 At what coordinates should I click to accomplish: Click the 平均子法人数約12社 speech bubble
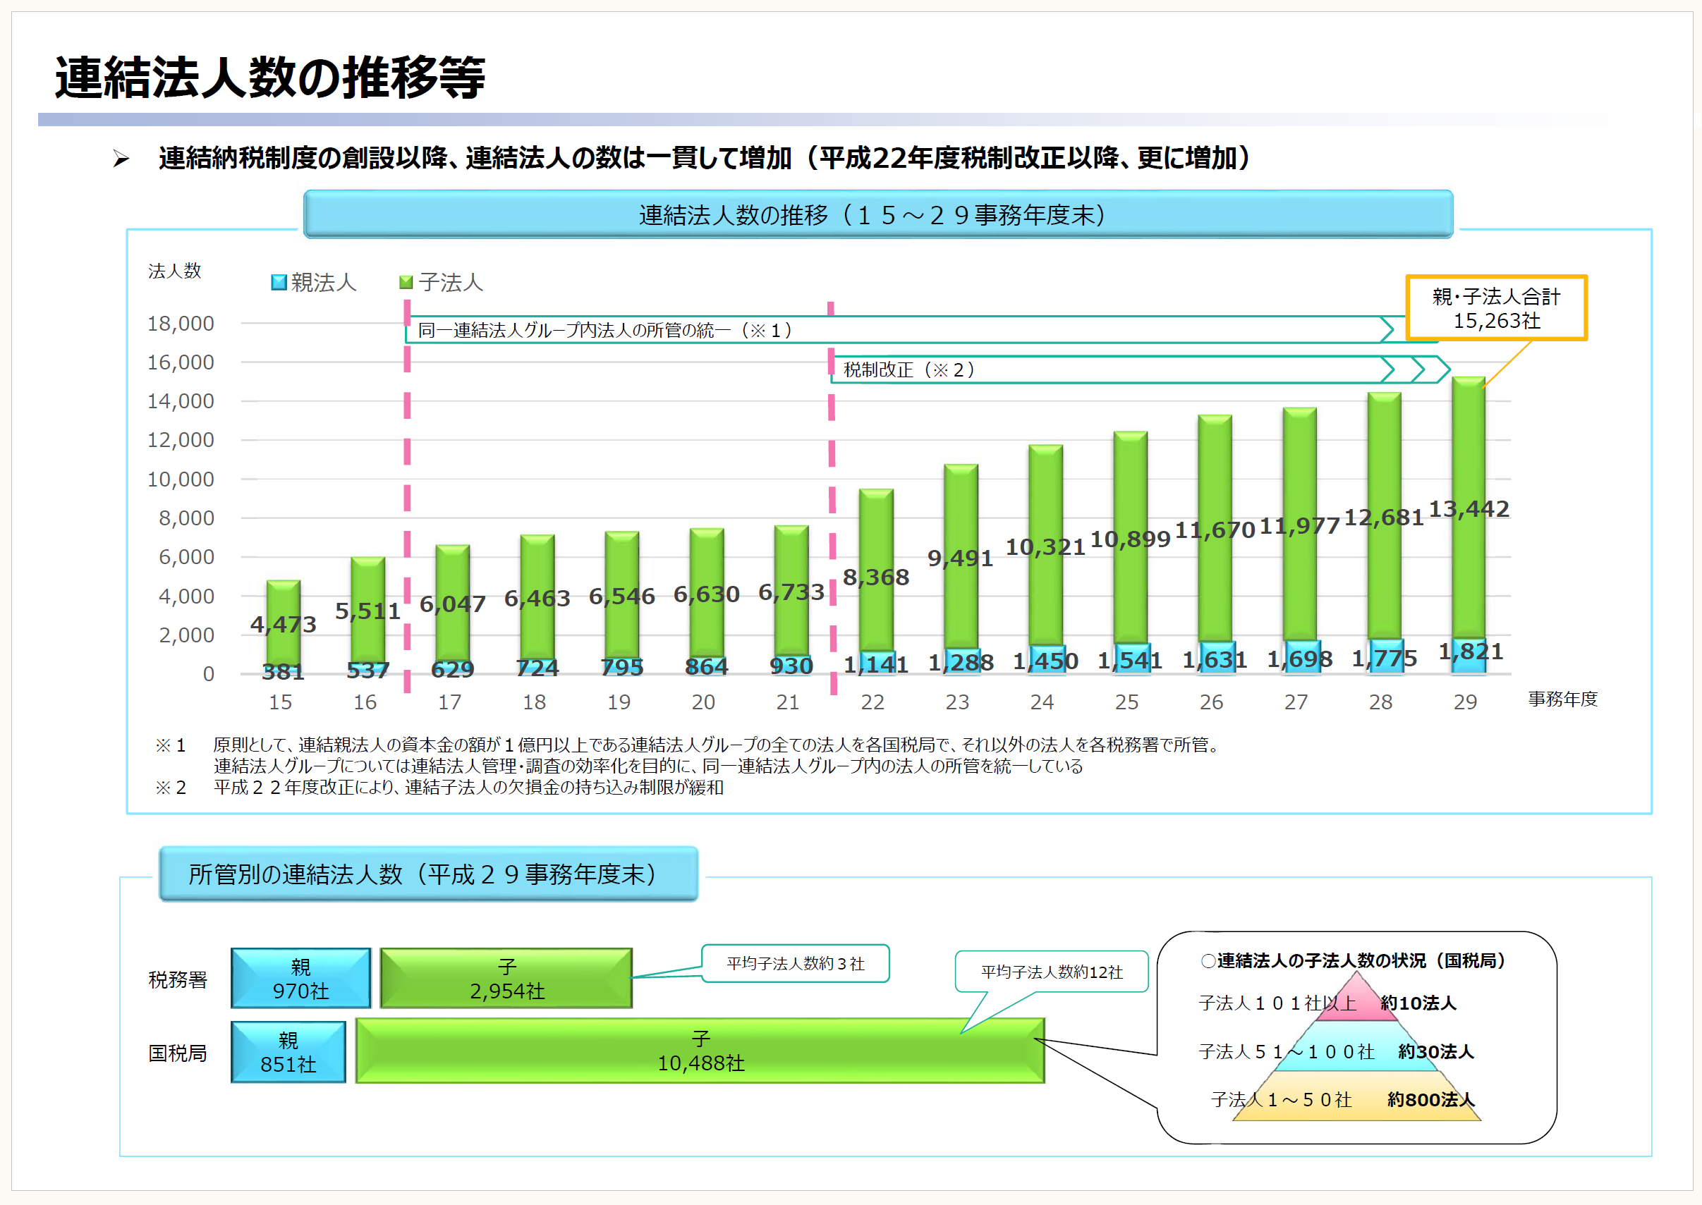[x=1051, y=972]
